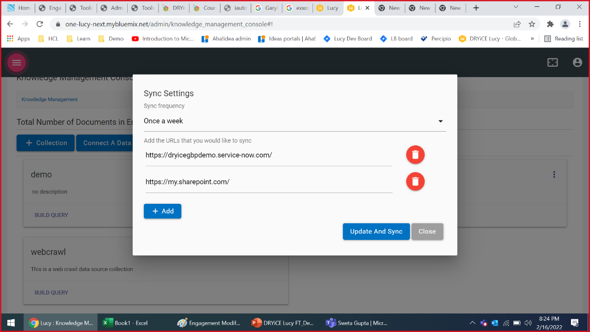Viewport: 590px width, 332px height.
Task: Open the Google Apps grid launcher
Action: 11,38
